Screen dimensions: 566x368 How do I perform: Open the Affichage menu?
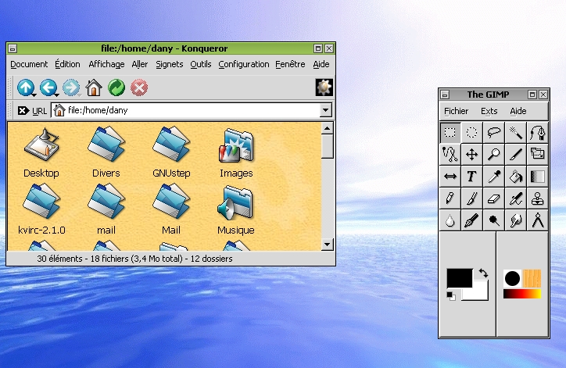(106, 64)
